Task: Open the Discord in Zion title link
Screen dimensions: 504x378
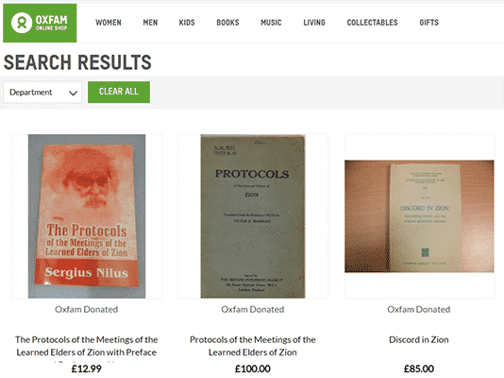Action: (x=419, y=339)
